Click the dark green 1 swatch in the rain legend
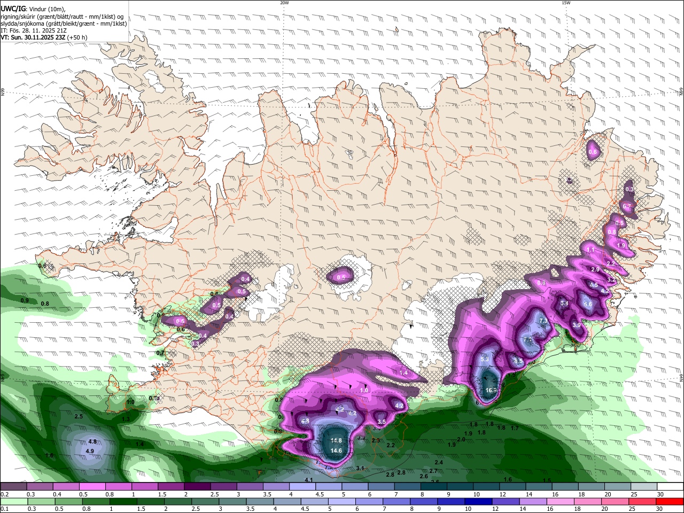 (123, 501)
